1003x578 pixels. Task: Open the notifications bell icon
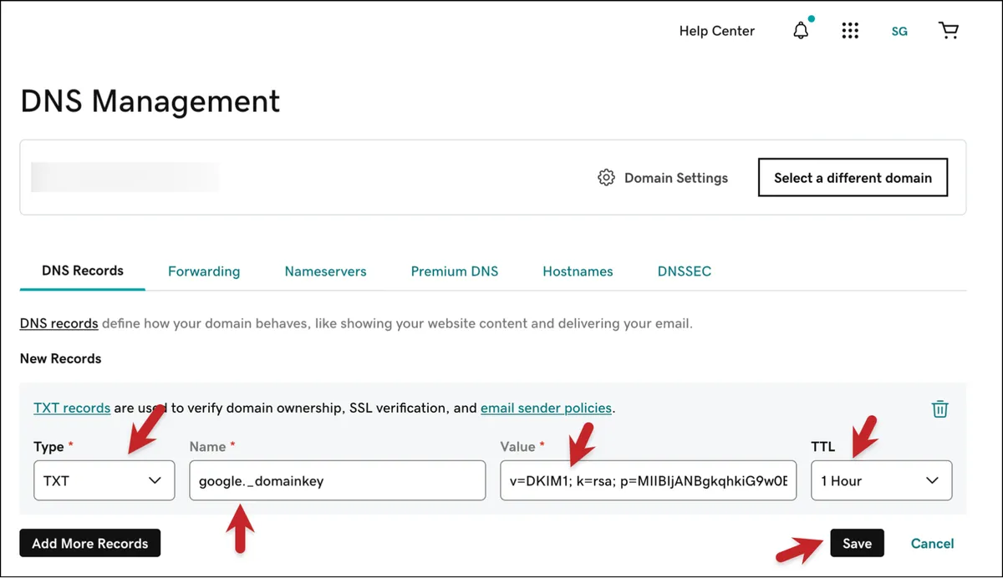(801, 31)
